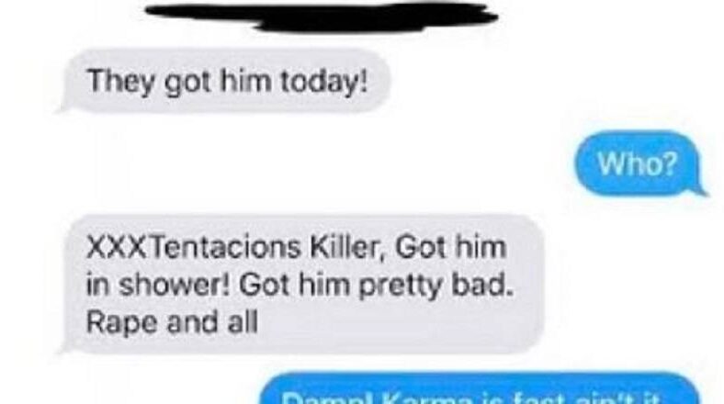Click the word "XXXTentacions" in gray bubble

194,248
